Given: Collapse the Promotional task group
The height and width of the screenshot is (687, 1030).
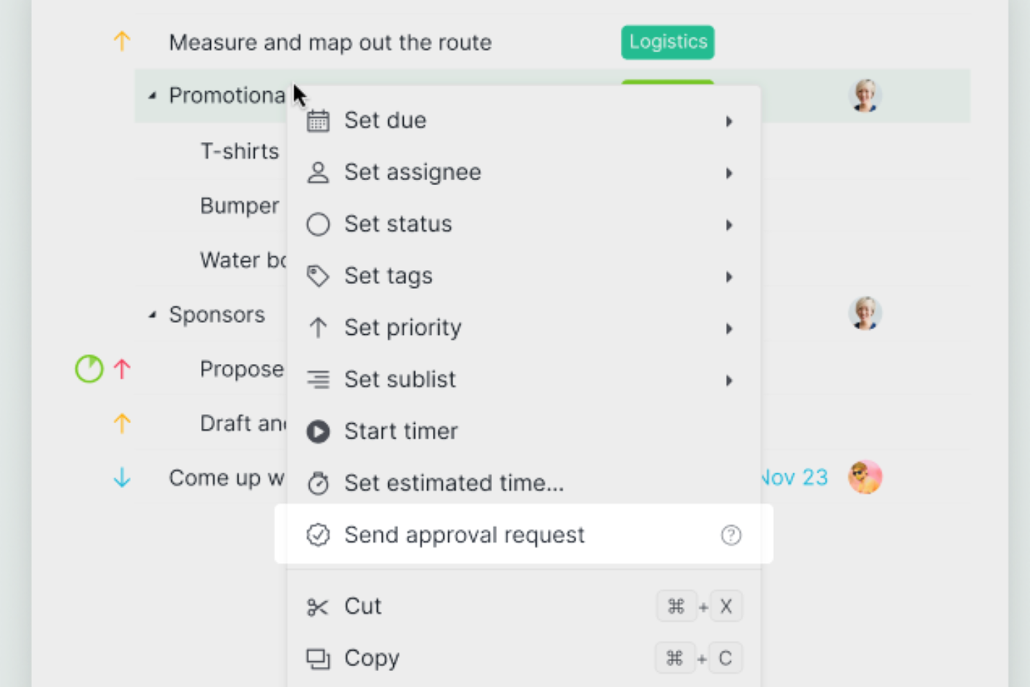Looking at the screenshot, I should tap(152, 96).
